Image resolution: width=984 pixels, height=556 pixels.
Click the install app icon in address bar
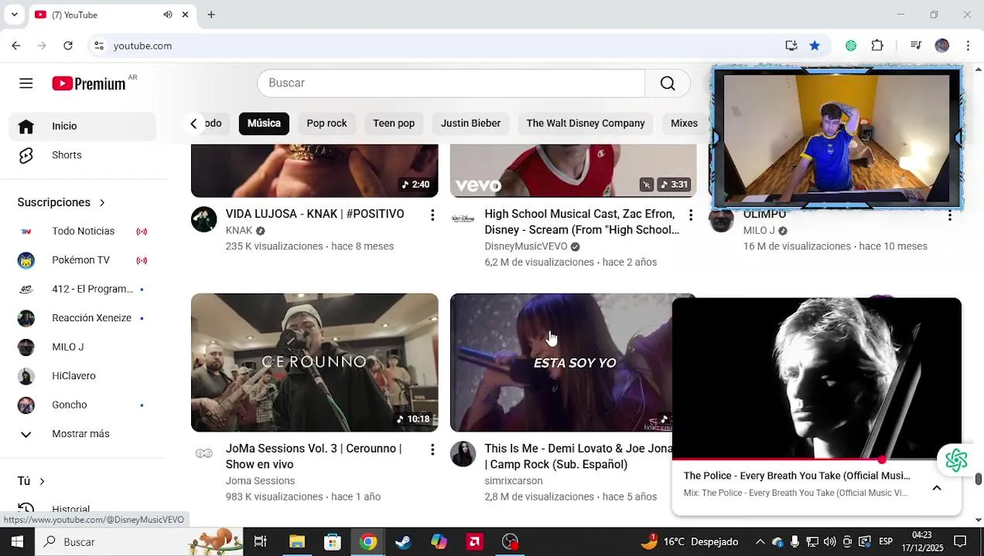coord(791,46)
